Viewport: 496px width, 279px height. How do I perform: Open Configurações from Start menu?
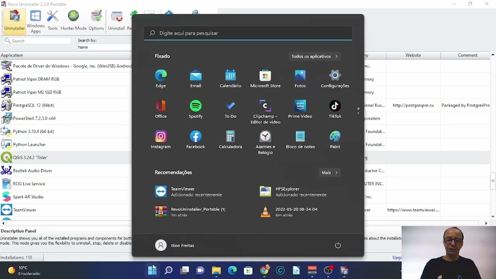coord(335,79)
